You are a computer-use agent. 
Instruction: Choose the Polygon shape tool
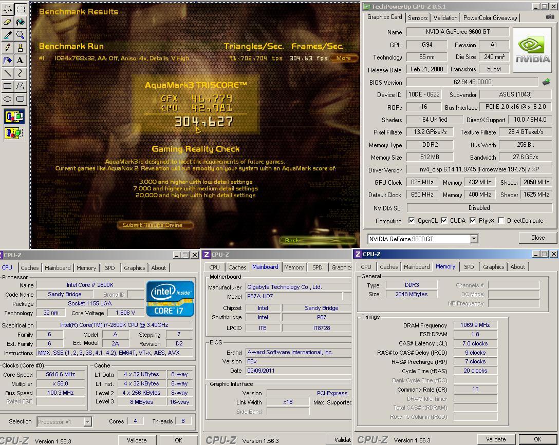click(x=21, y=86)
